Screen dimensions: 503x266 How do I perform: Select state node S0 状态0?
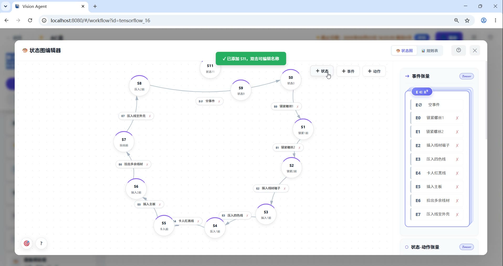click(291, 80)
